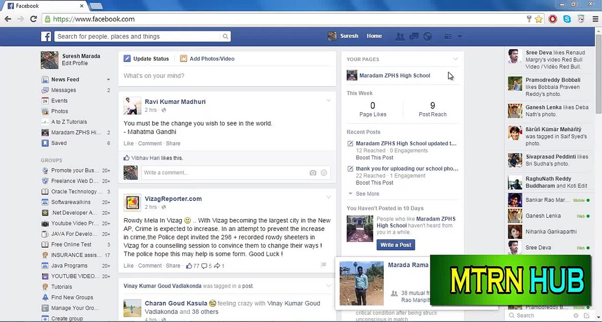Viewport: 602px width, 322px height.
Task: Open A to Z Tutorials in sidebar
Action: [x=69, y=122]
